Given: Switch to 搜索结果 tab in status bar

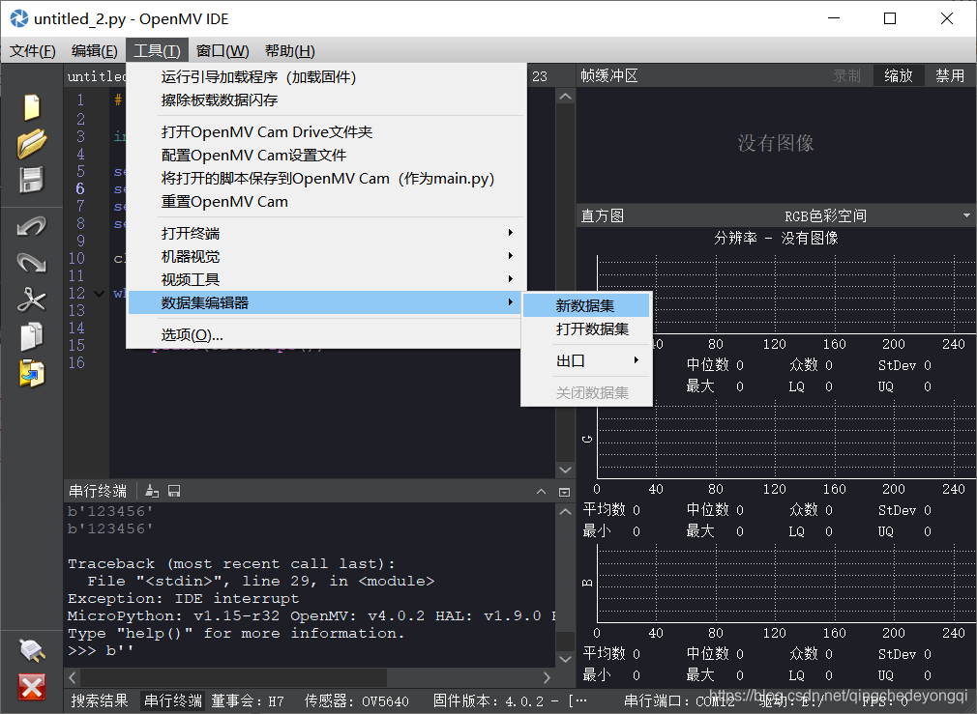Looking at the screenshot, I should [x=100, y=700].
